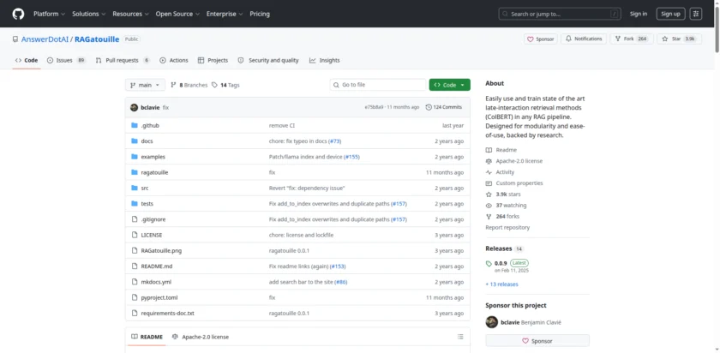
Task: Open the README outline list icon
Action: point(460,337)
